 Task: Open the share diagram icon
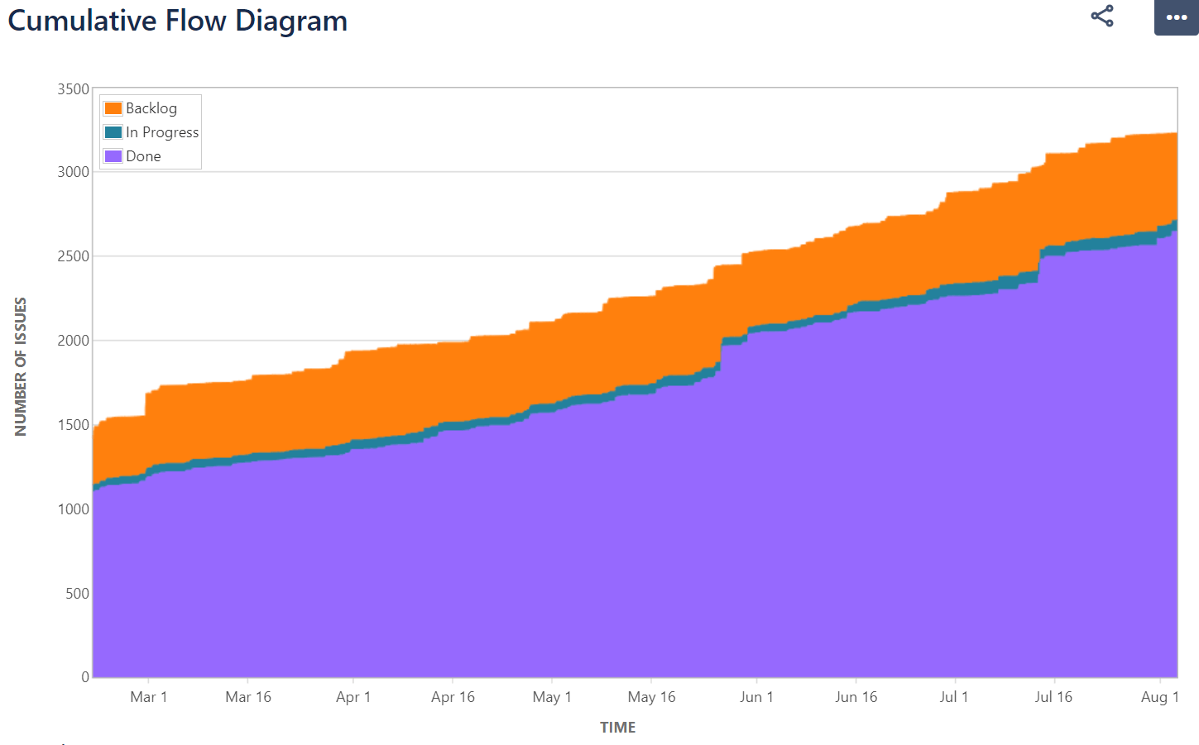click(x=1101, y=16)
